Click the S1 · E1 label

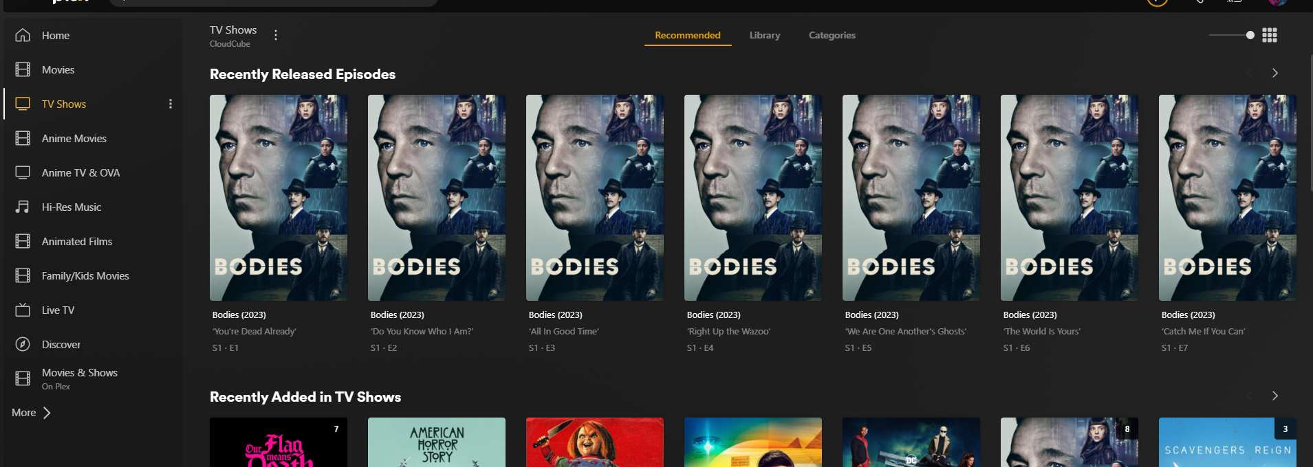point(226,348)
